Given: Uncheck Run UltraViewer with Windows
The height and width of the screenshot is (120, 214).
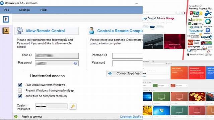Looking at the screenshot, I should click(x=20, y=85).
